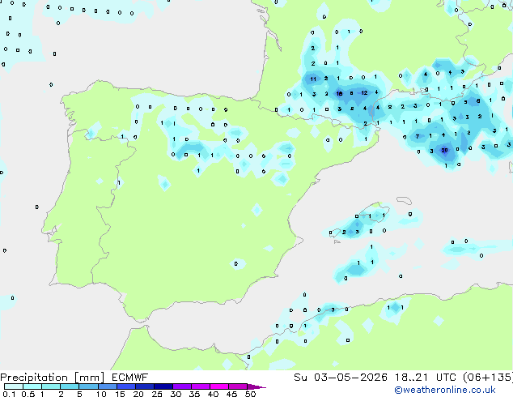Click the 0.5–1 mm legend color box
513x397 pixels.
coord(32,386)
